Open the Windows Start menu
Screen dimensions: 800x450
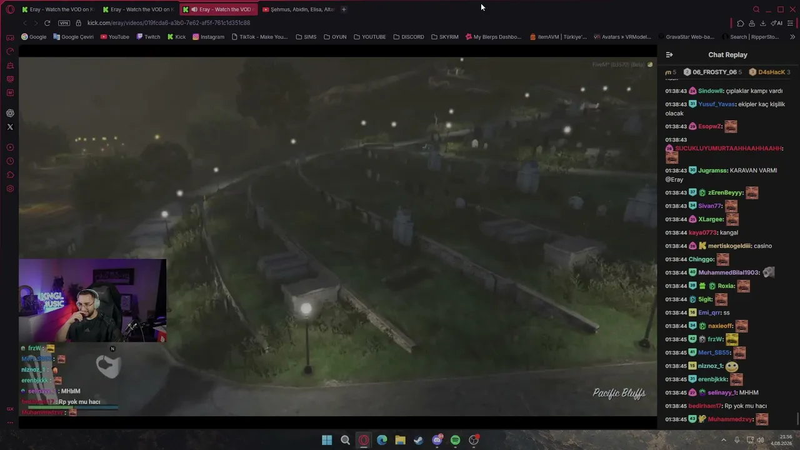(x=327, y=440)
